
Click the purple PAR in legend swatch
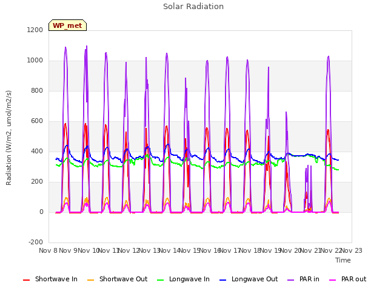(x=291, y=280)
